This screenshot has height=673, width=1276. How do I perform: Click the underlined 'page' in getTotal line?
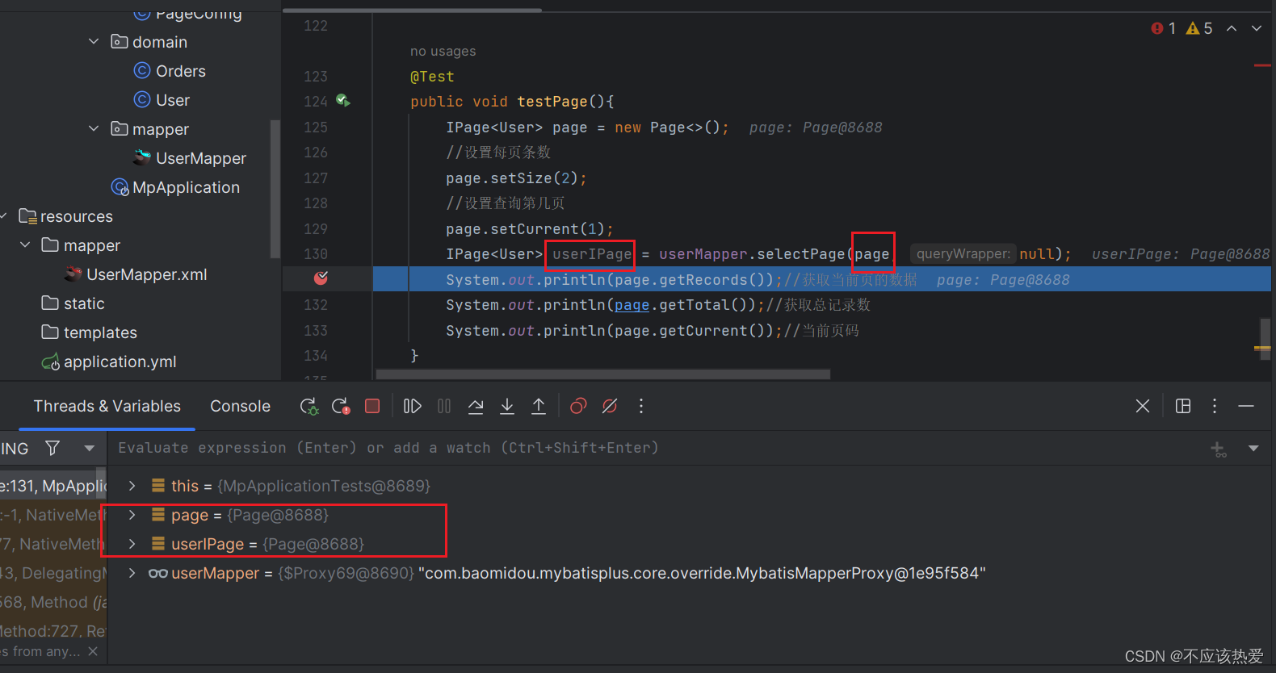click(x=632, y=305)
